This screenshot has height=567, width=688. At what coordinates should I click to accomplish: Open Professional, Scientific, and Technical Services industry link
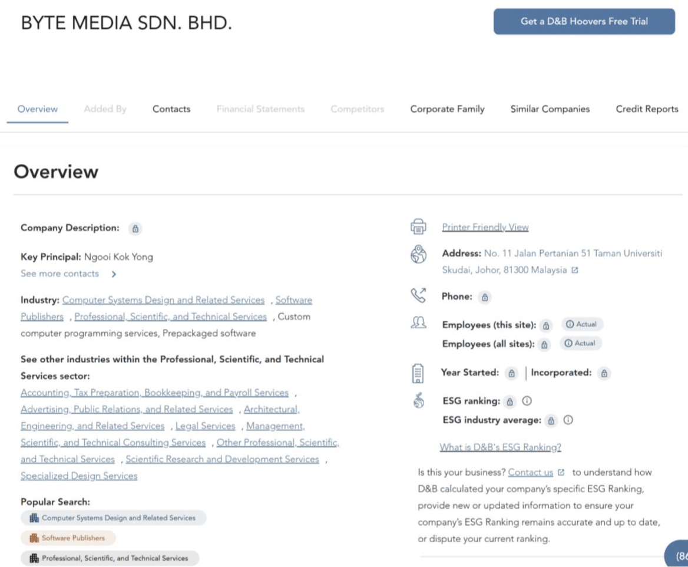pyautogui.click(x=170, y=317)
